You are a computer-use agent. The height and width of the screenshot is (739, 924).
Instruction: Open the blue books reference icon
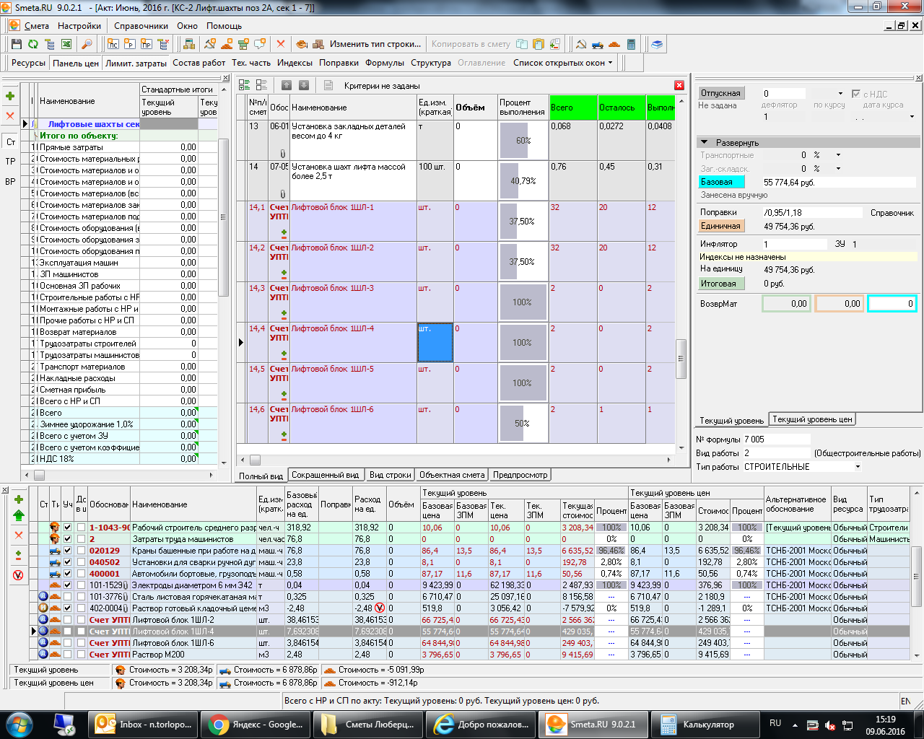pyautogui.click(x=656, y=44)
